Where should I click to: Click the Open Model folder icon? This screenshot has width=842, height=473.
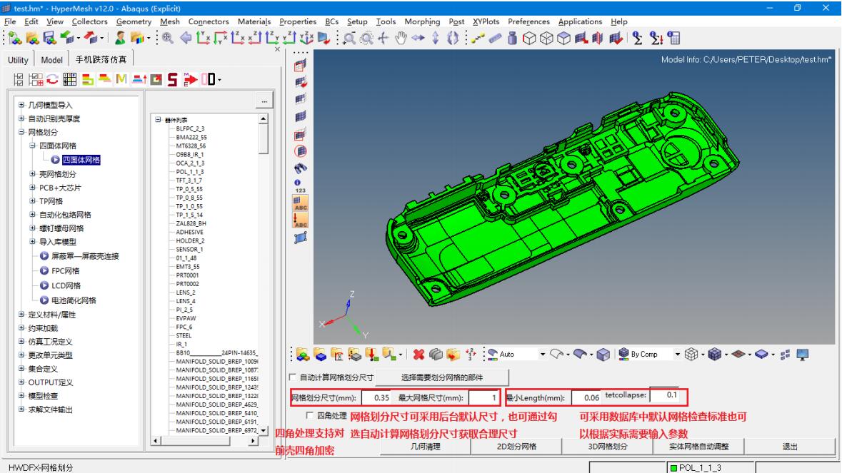[32, 38]
